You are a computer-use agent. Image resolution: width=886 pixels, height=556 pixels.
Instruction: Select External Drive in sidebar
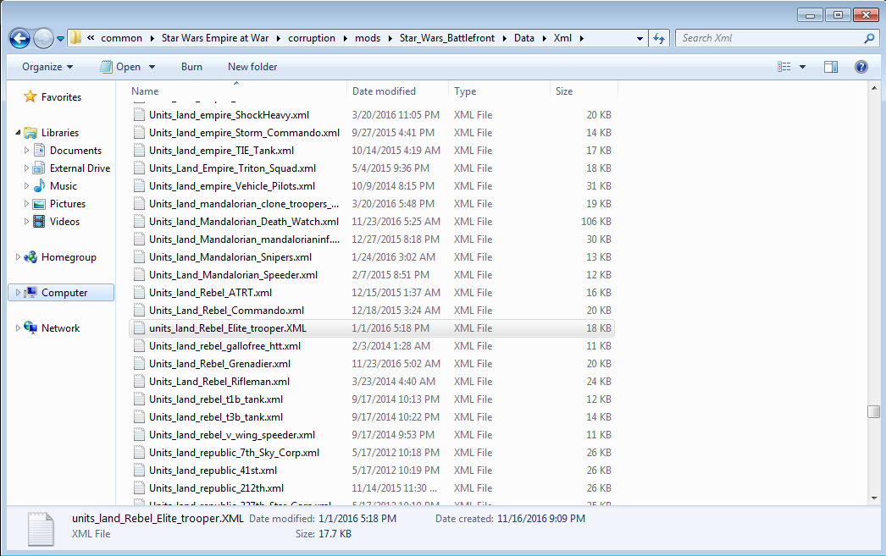pyautogui.click(x=80, y=168)
